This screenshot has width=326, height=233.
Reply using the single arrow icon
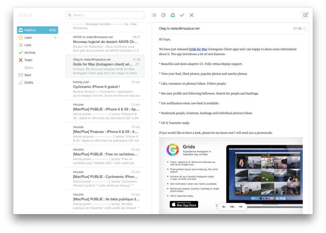pyautogui.click(x=224, y=206)
